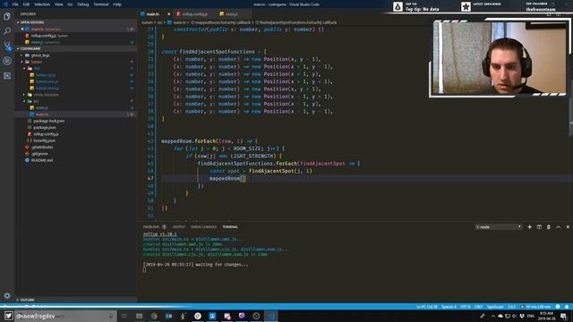Click the CRLF line ending indicator
The height and width of the screenshot is (322, 573).
point(478,307)
